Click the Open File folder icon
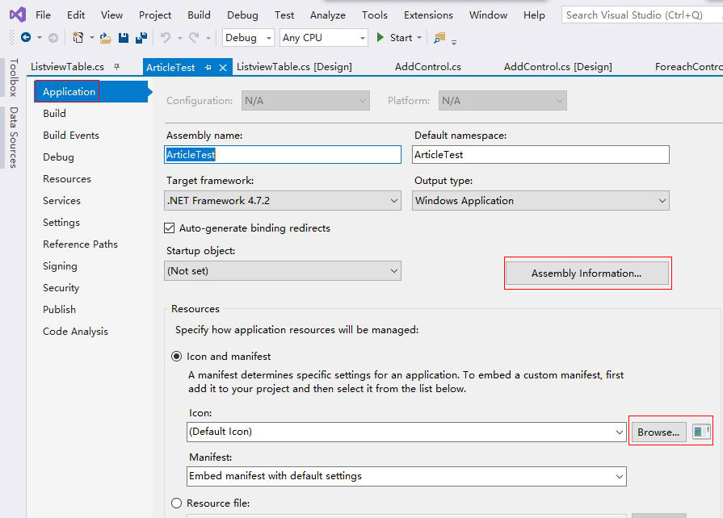 [105, 38]
